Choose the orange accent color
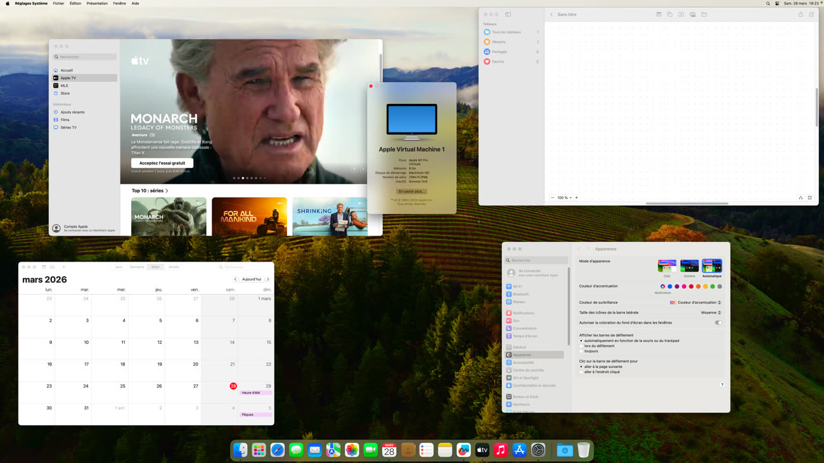The height and width of the screenshot is (463, 824). coord(698,286)
